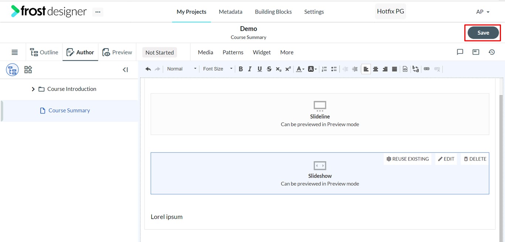Click the undo arrow in editor toolbar
This screenshot has width=505, height=242.
coord(148,69)
